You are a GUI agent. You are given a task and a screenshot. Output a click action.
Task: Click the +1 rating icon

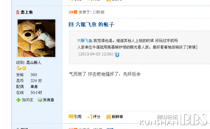tap(90, 116)
